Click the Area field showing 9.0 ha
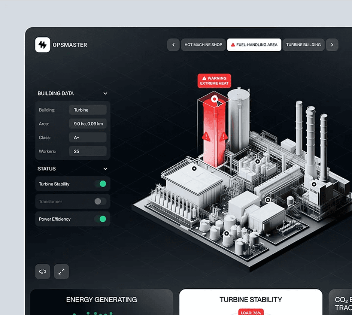Viewport: 352px width, 315px height. pos(88,124)
